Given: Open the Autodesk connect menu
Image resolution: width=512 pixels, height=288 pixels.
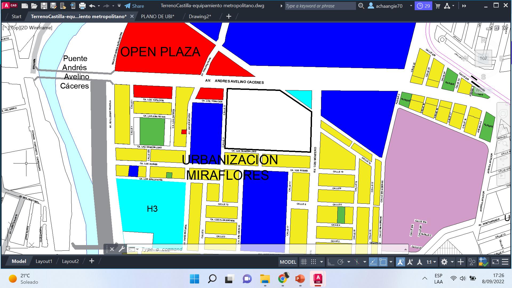Looking at the screenshot, I should pos(449,6).
